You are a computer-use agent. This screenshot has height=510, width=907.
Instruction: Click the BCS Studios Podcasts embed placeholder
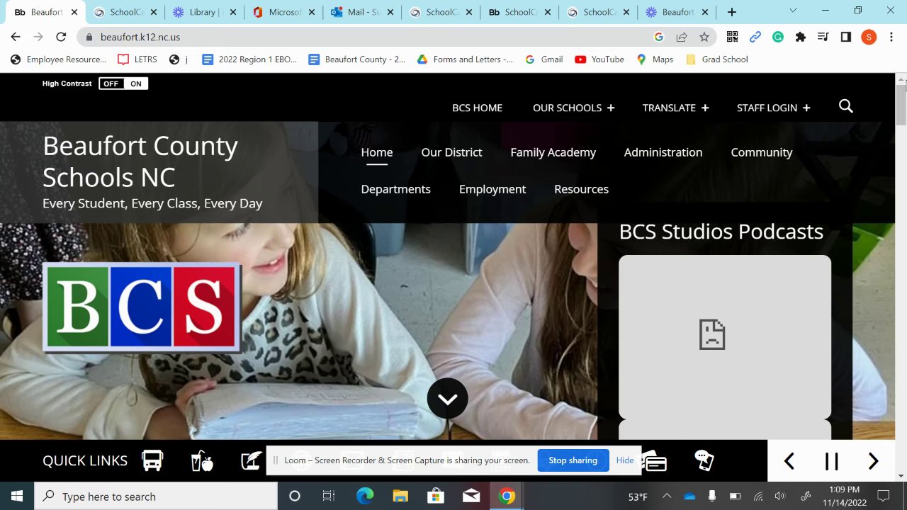pos(725,336)
